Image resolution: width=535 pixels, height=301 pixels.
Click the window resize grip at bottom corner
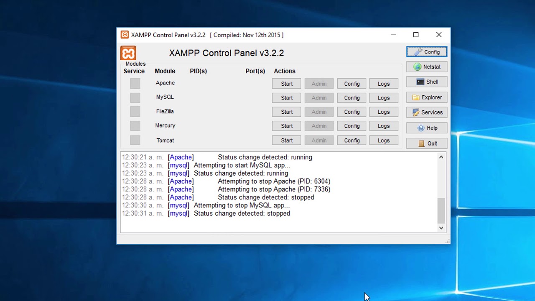click(448, 241)
